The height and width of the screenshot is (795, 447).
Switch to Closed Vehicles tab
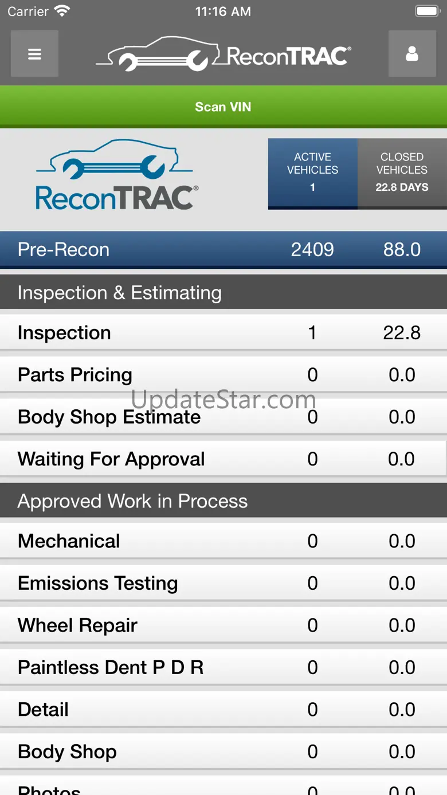point(402,172)
